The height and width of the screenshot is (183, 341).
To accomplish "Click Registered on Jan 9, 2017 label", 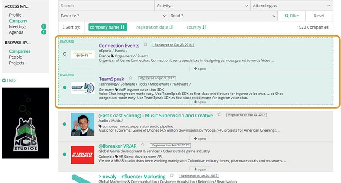I will 157,78.
